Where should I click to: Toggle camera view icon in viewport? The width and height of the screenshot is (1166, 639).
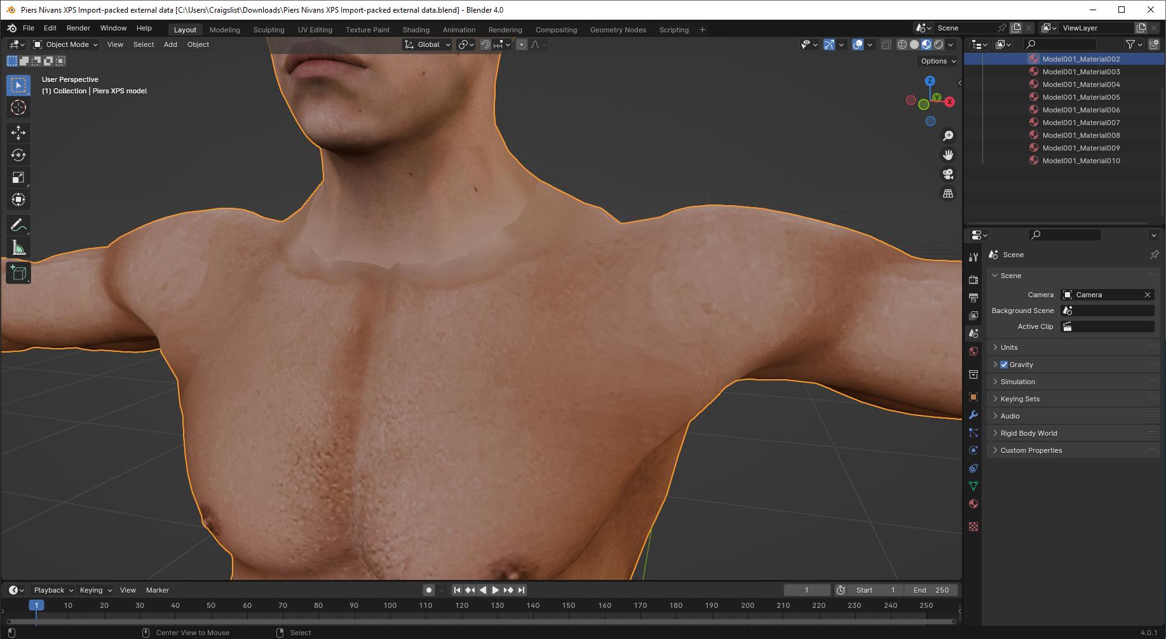click(x=948, y=174)
